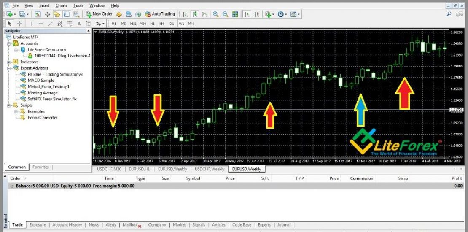Switch chart to candlestick mode
Screen dimensions: 468x232
194,14
